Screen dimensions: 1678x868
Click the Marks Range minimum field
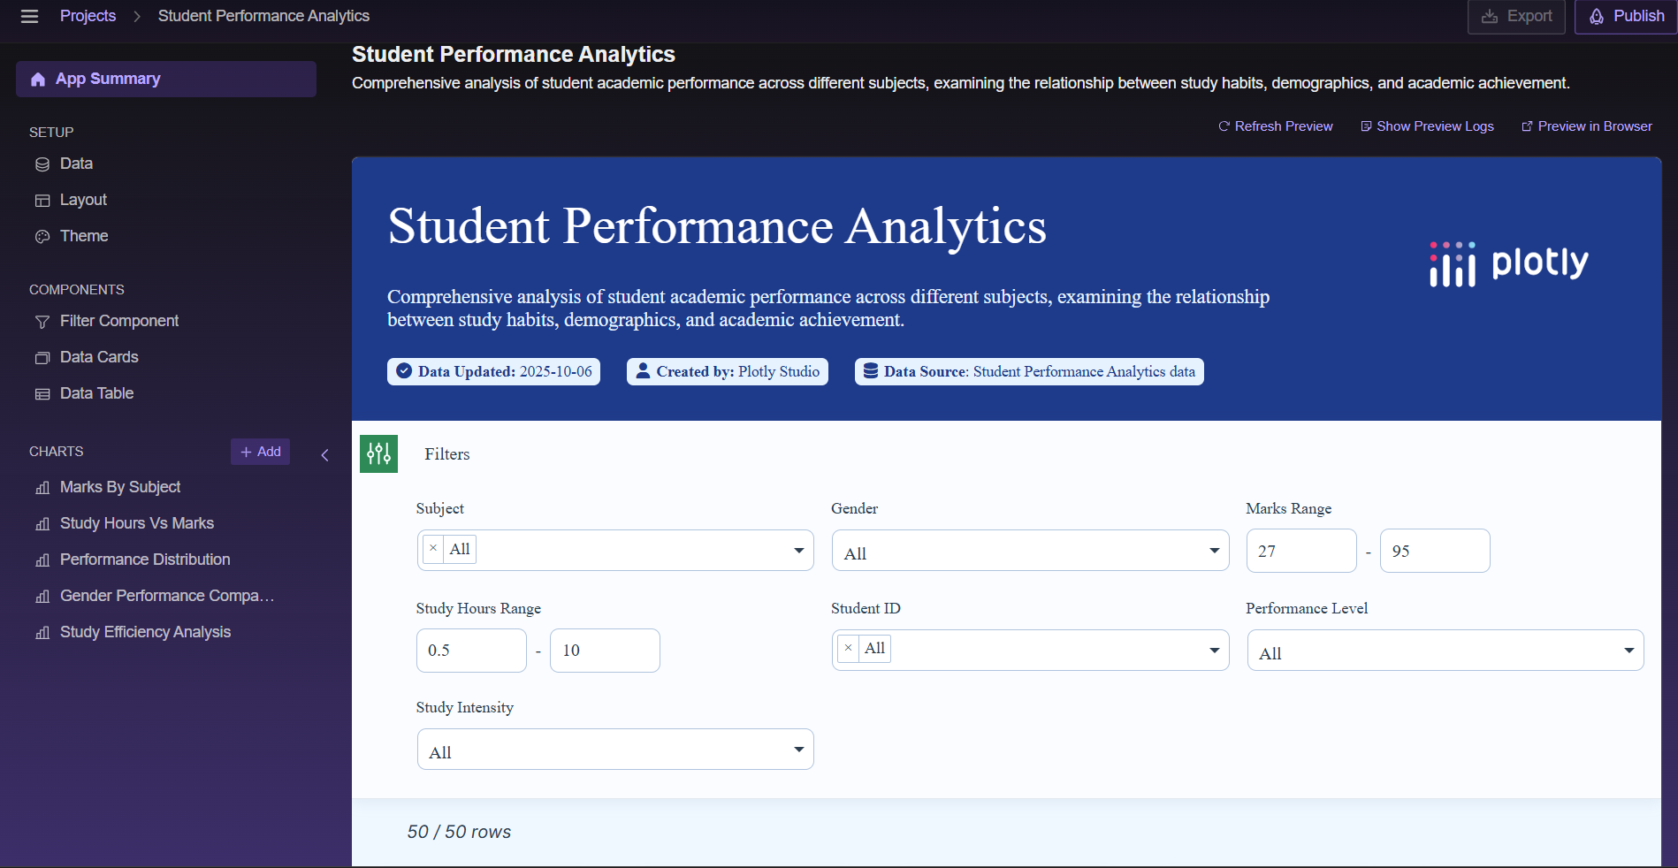click(x=1300, y=551)
